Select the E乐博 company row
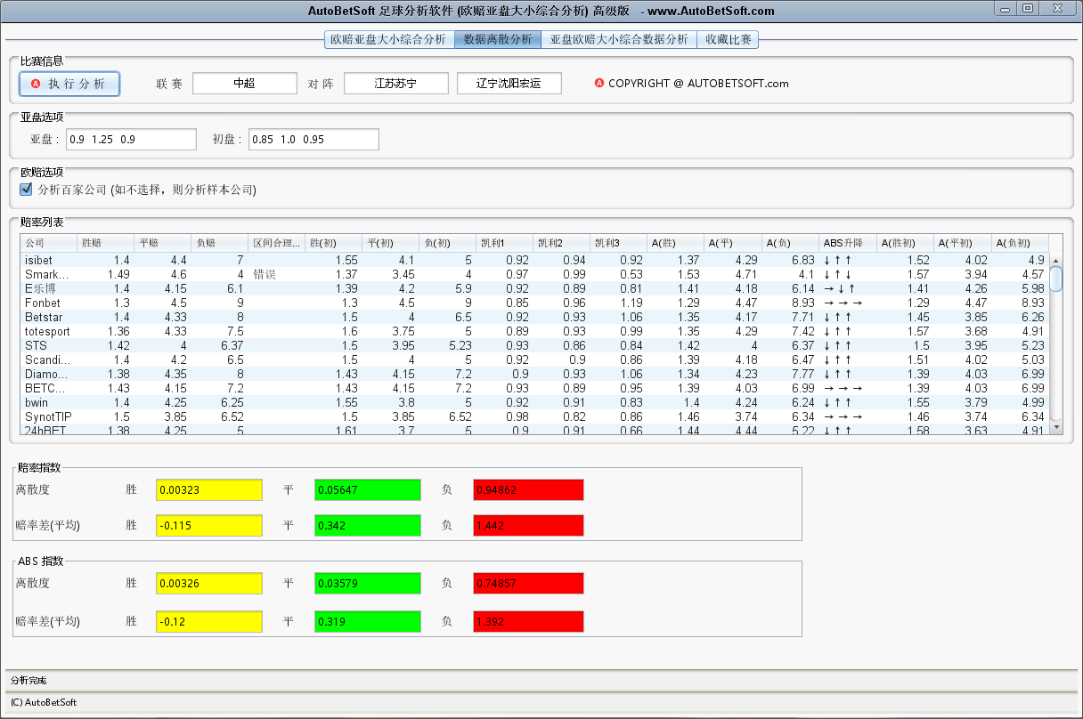The height and width of the screenshot is (719, 1083). tap(534, 288)
